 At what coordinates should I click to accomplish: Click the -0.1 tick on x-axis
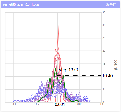[14, 104]
